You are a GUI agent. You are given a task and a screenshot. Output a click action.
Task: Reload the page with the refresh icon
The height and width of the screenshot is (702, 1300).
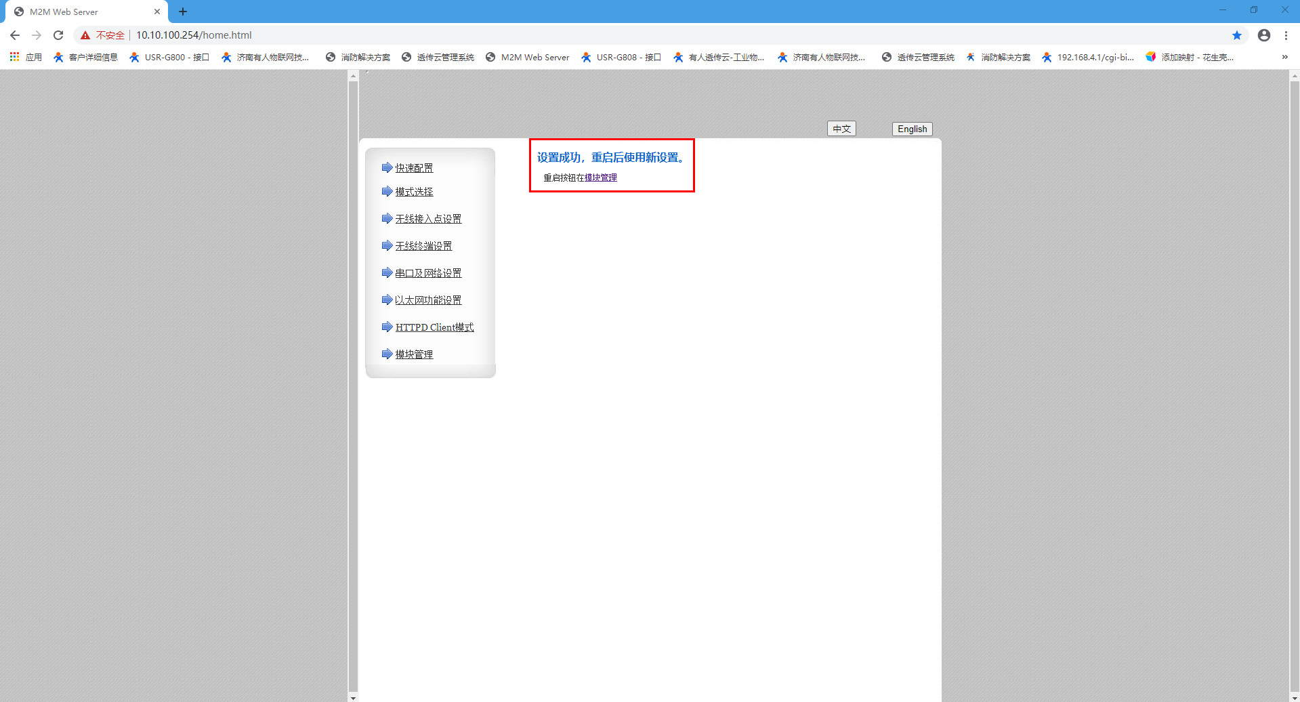(x=58, y=35)
